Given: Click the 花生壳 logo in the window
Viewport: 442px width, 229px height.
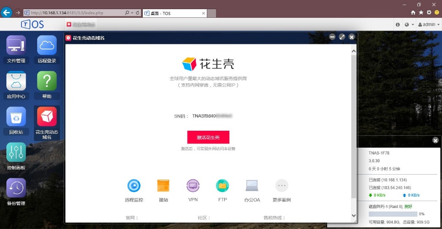Looking at the screenshot, I should click(208, 64).
